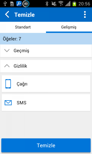Collapse the Gizlilik section chevron
Image resolution: width=92 pixels, height=154 pixels.
coord(7,66)
